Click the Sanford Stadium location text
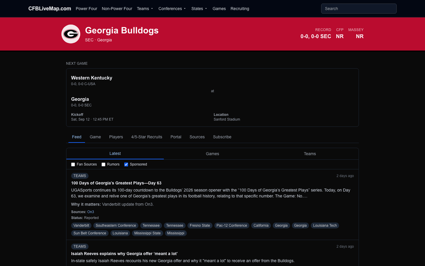This screenshot has height=266, width=425. point(227,119)
